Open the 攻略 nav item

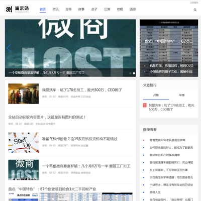point(120,9)
